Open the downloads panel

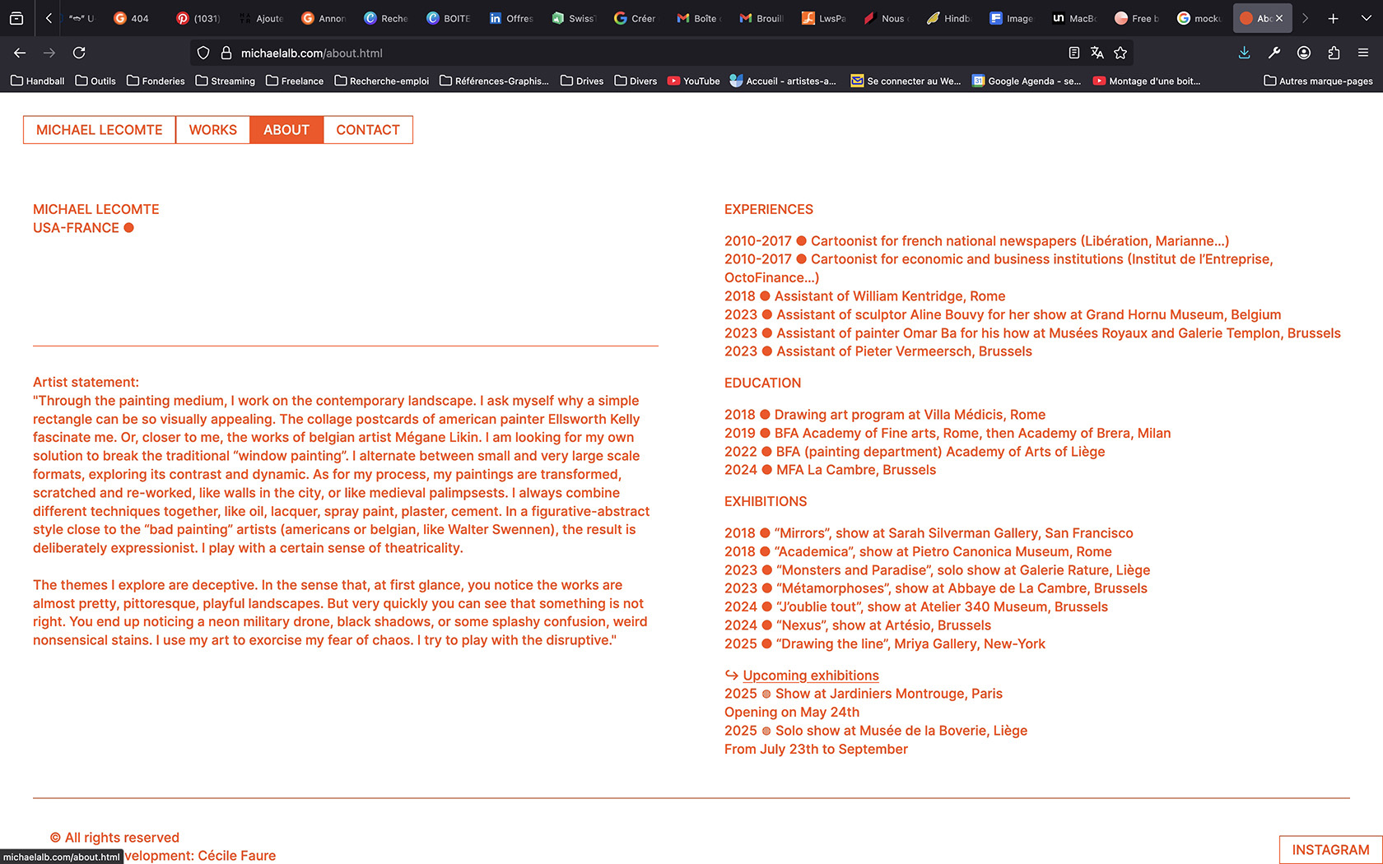1244,53
